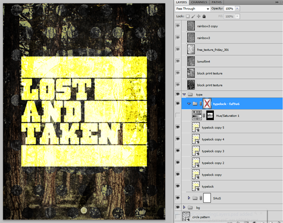The image size is (283, 223).
Task: Switch to the Paths tab
Action: pos(216,2)
